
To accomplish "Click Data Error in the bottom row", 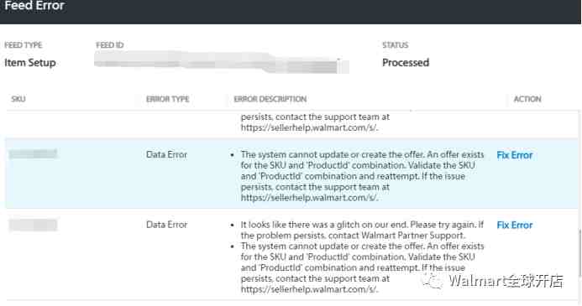I will coord(166,225).
